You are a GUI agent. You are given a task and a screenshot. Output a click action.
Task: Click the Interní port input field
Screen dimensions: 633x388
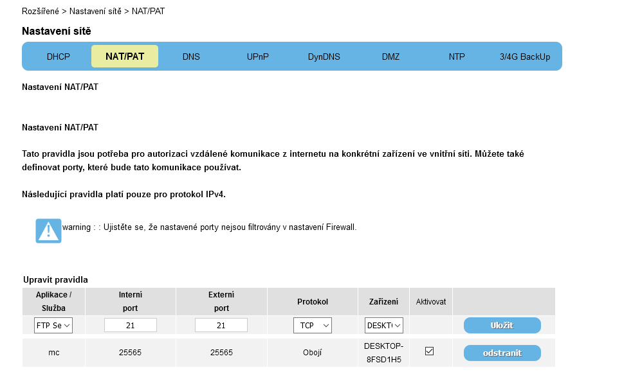[x=131, y=326]
